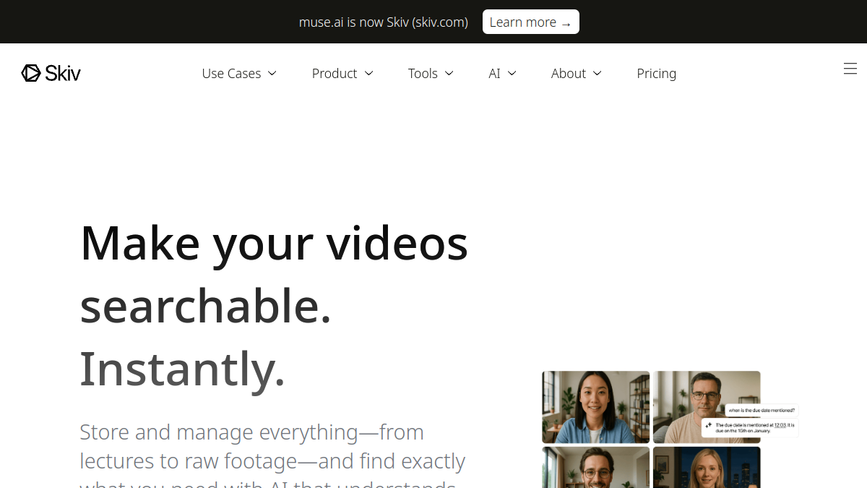Expand the Use Cases menu

[x=239, y=73]
